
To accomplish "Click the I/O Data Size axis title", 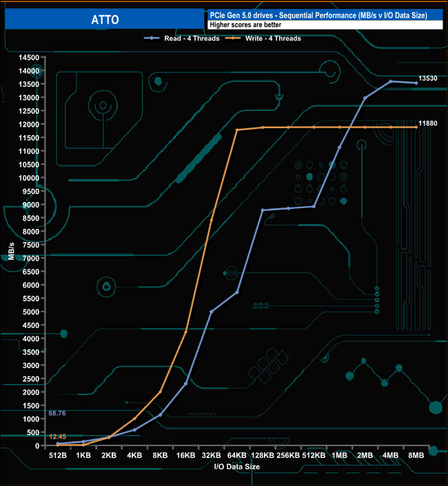I will [236, 467].
